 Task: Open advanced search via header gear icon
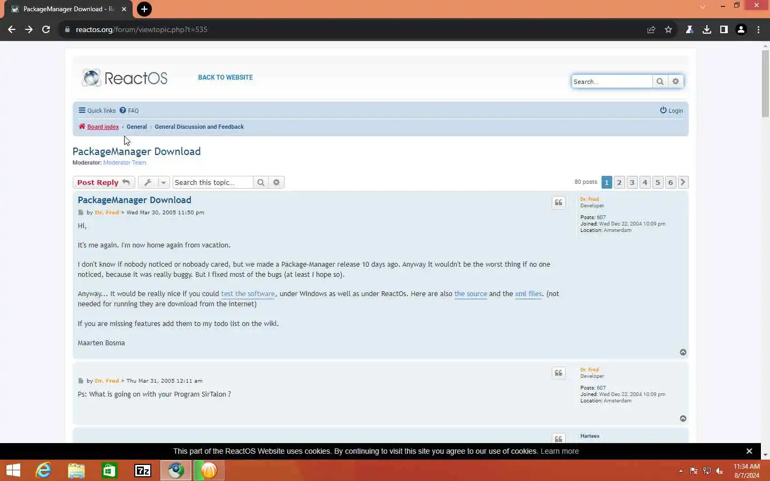pos(676,81)
